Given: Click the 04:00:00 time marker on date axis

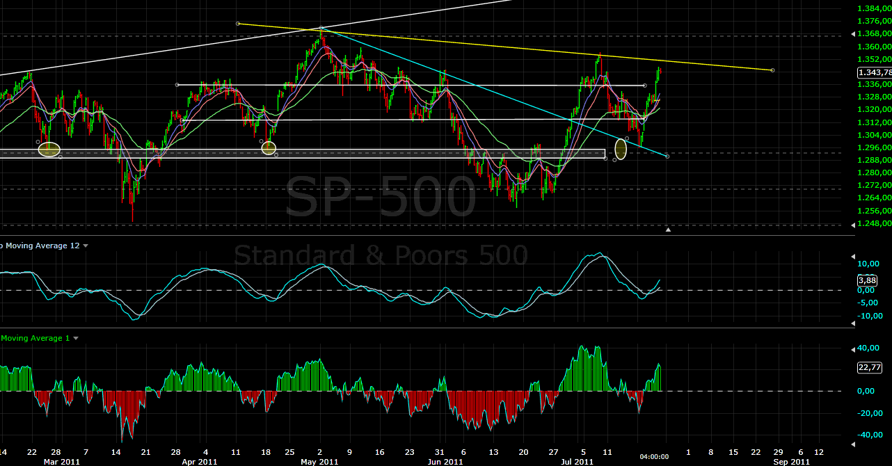Looking at the screenshot, I should click(655, 457).
